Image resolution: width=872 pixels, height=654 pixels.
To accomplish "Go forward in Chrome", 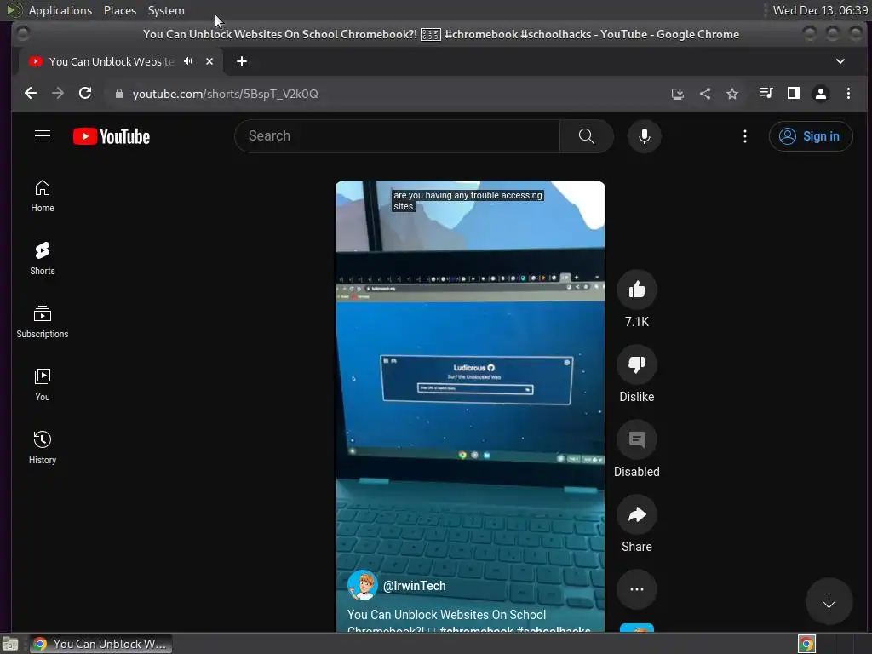I will click(58, 94).
